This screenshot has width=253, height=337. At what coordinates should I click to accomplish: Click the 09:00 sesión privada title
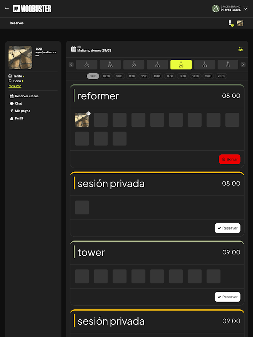pyautogui.click(x=111, y=321)
